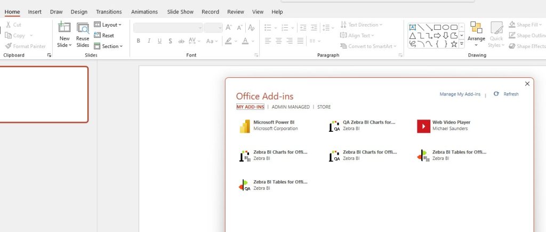Increase list indent level
This screenshot has width=546, height=232.
tap(314, 28)
